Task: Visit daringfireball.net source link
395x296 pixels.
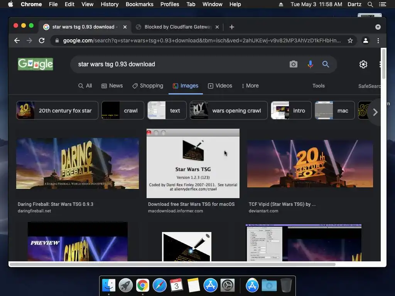Action: pyautogui.click(x=34, y=211)
